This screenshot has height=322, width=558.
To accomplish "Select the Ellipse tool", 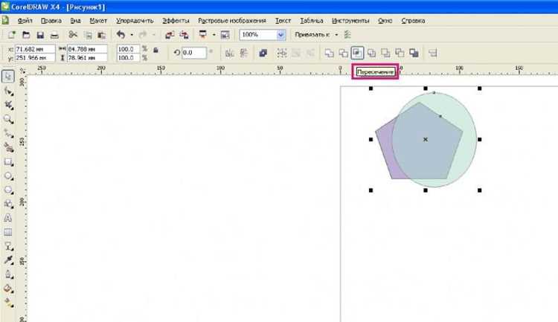I will click(8, 176).
